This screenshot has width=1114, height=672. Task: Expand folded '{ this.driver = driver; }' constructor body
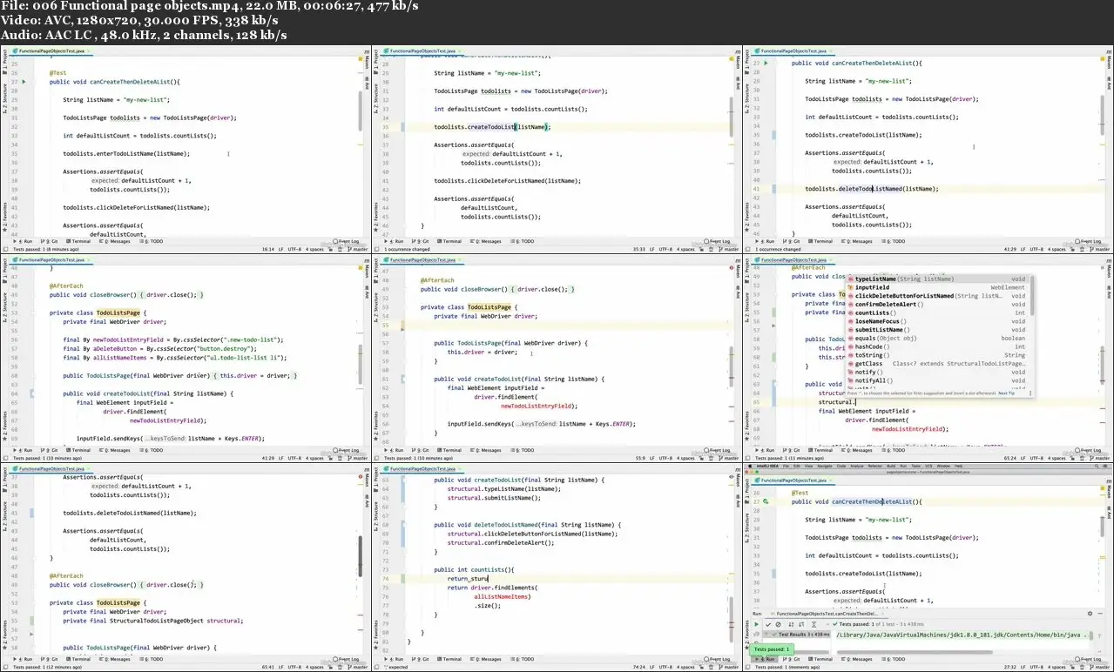tap(253, 375)
